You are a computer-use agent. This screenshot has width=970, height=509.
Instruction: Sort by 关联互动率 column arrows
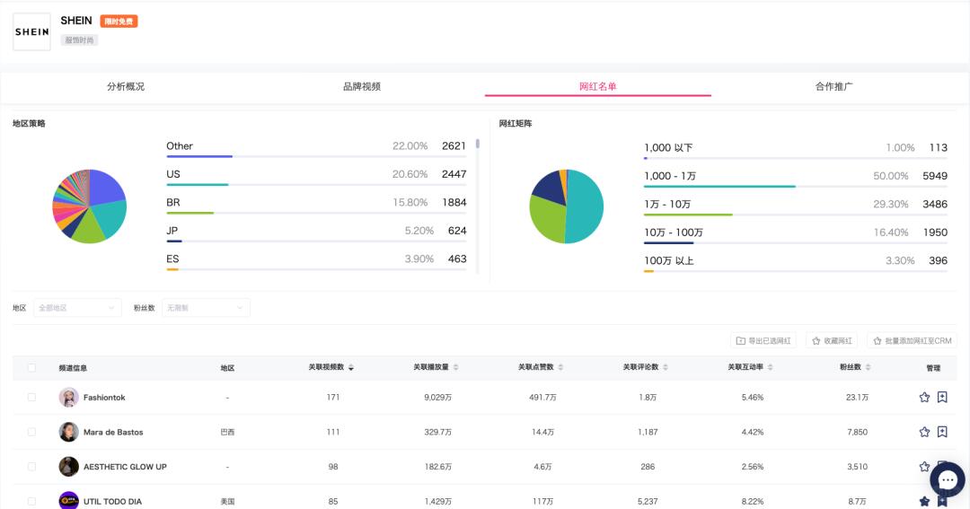(x=771, y=367)
